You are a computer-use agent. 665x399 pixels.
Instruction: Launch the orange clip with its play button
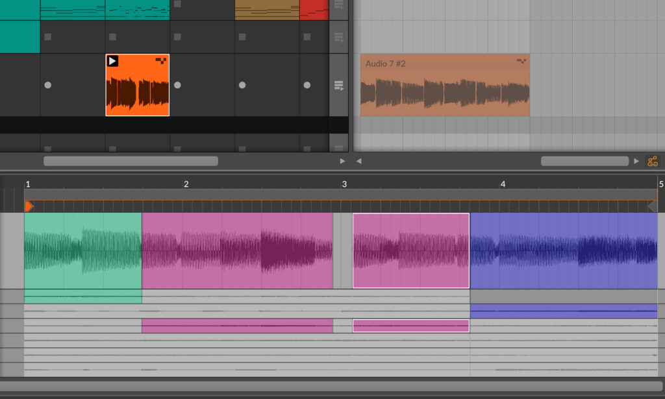point(112,61)
